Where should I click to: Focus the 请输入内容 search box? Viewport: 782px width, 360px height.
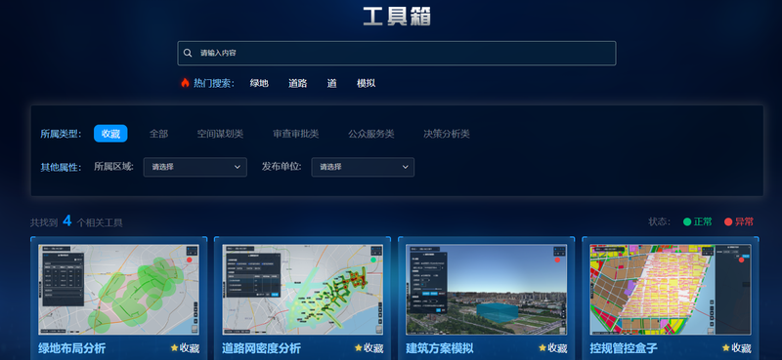pos(397,54)
